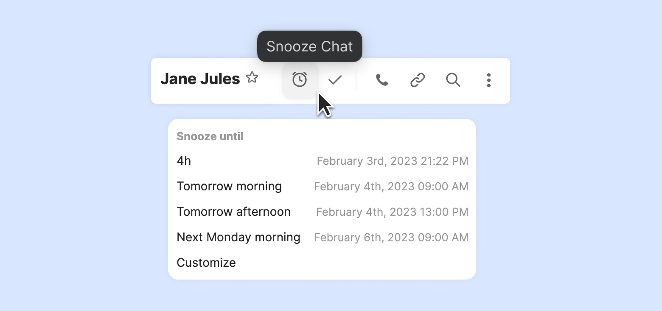Pick the Tomorrow afternoon snooze option
Image resolution: width=662 pixels, height=311 pixels.
click(x=233, y=212)
